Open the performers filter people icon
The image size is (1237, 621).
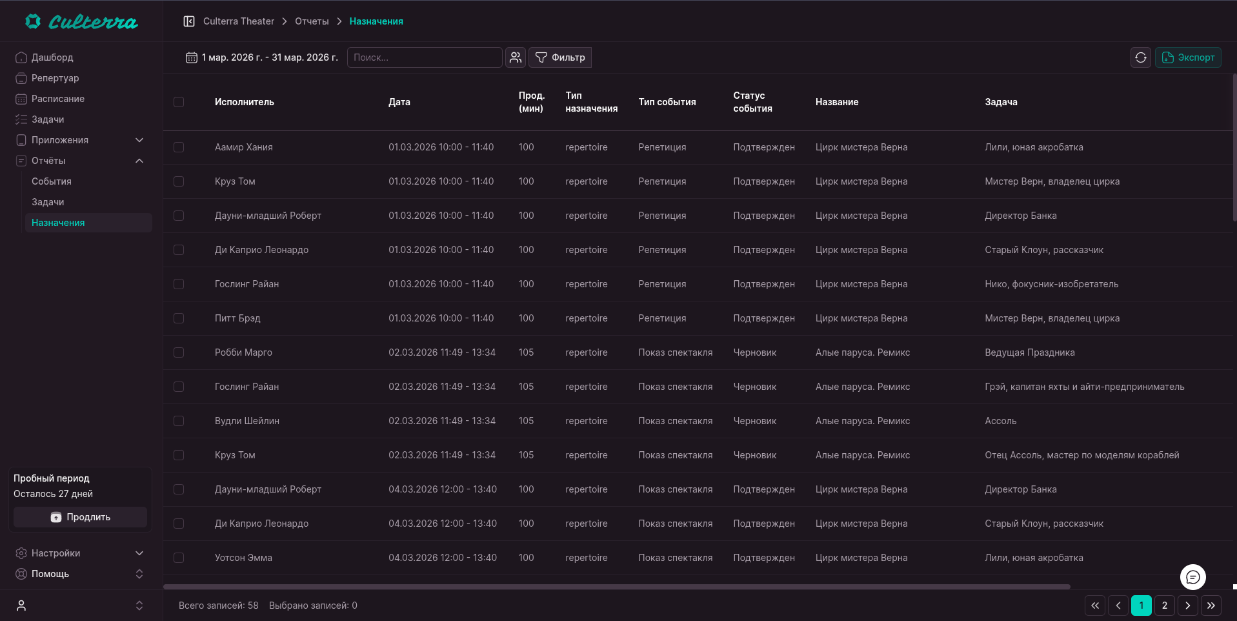coord(515,57)
